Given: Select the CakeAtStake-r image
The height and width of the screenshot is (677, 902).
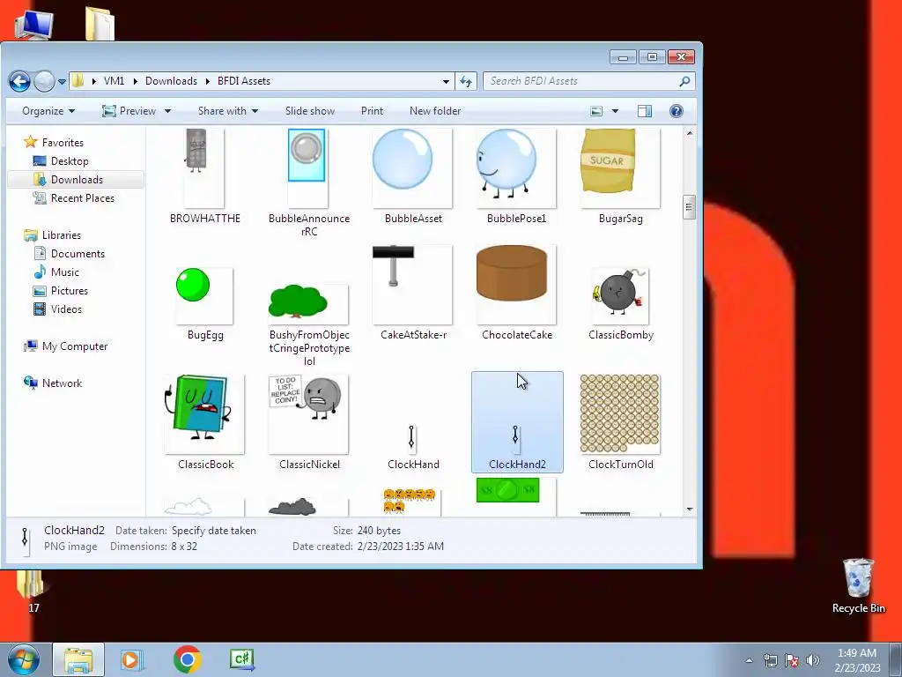Looking at the screenshot, I should [413, 293].
